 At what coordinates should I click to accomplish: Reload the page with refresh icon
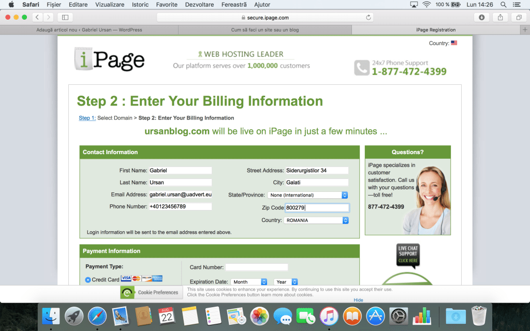tap(368, 18)
